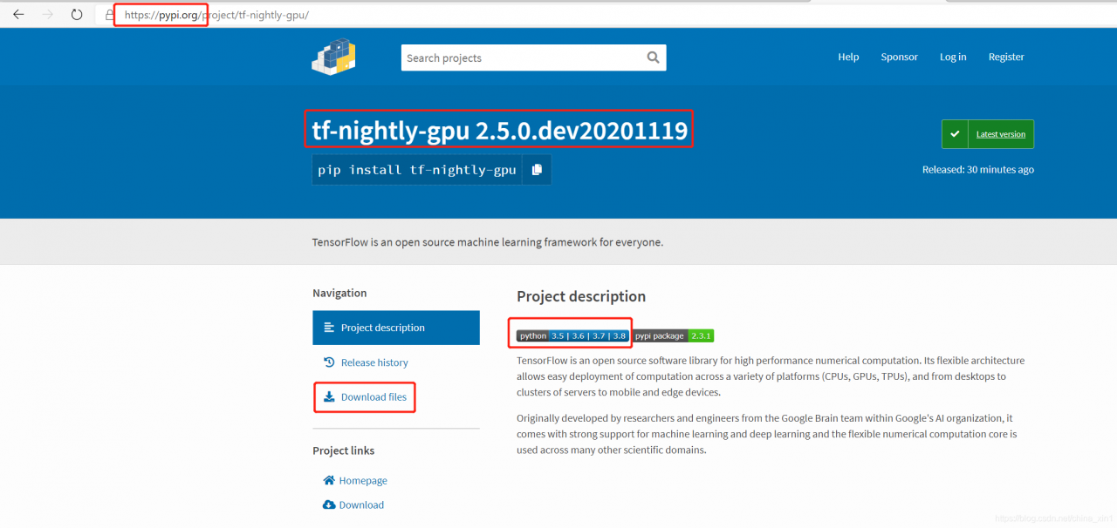Click the magnifier search button
Viewport: 1117px width, 528px height.
click(x=654, y=58)
